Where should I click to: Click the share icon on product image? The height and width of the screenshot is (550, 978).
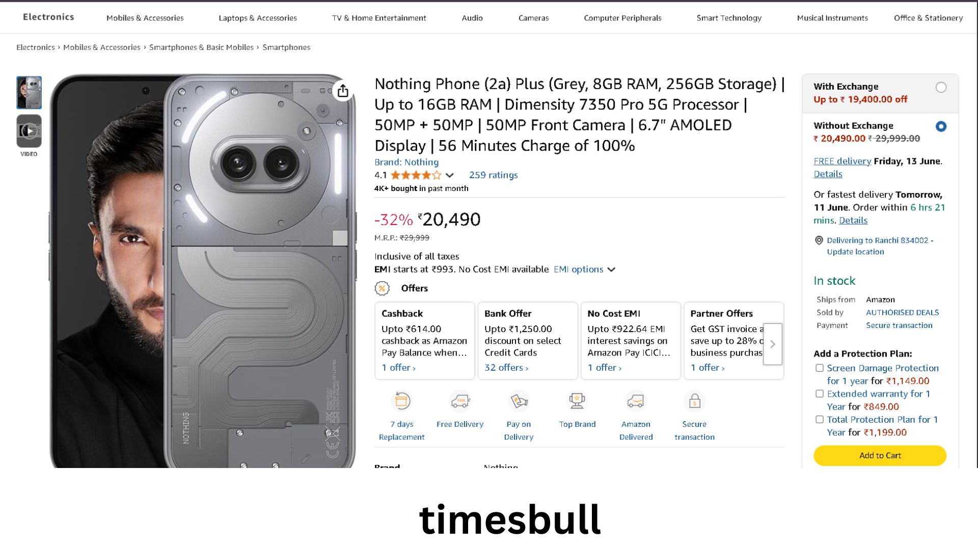click(x=343, y=91)
